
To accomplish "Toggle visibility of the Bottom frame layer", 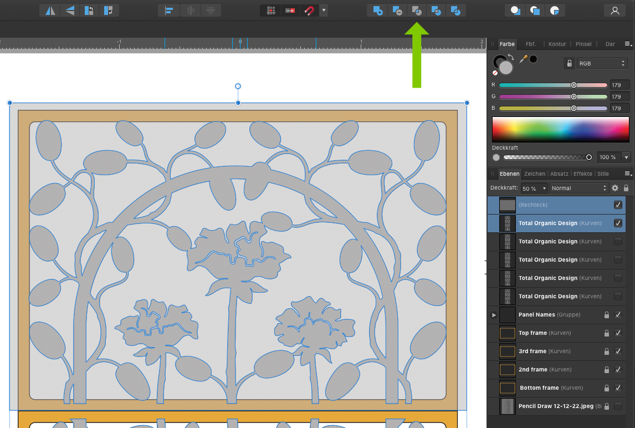I will click(618, 388).
